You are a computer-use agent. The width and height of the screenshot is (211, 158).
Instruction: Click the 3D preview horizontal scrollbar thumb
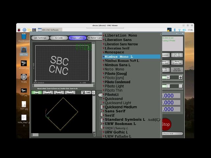pyautogui.click(x=35, y=135)
